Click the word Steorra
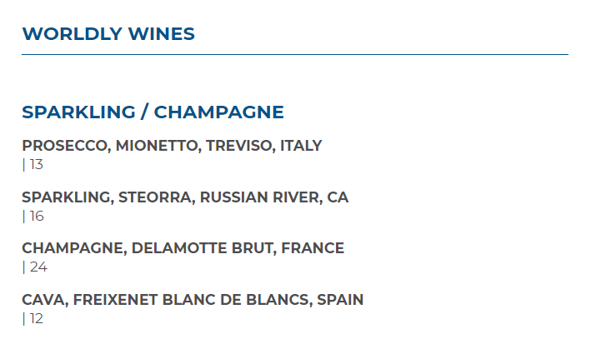 click(154, 197)
